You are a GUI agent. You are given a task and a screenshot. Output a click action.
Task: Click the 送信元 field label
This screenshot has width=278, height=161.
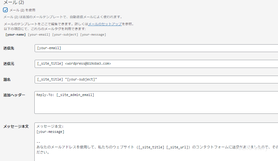click(x=9, y=64)
